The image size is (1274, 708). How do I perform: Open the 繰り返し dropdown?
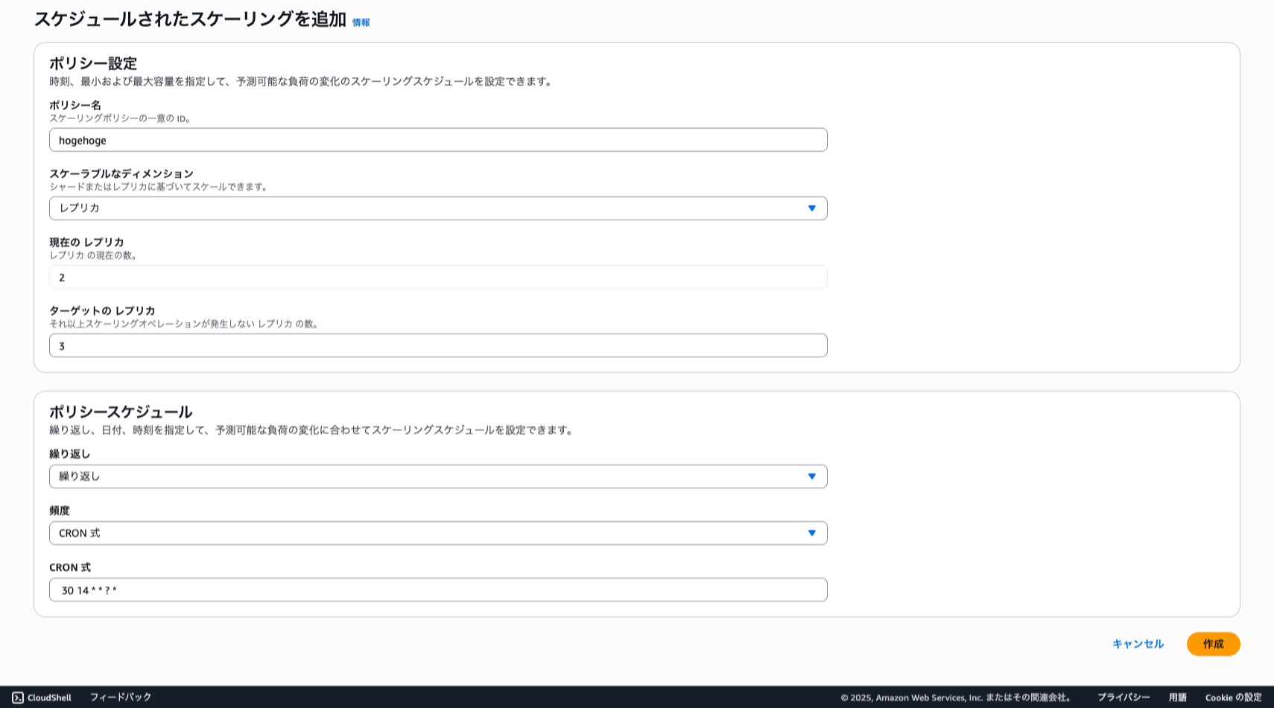point(438,476)
